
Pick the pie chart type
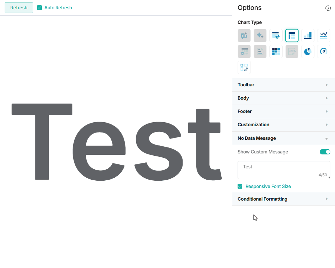click(308, 51)
